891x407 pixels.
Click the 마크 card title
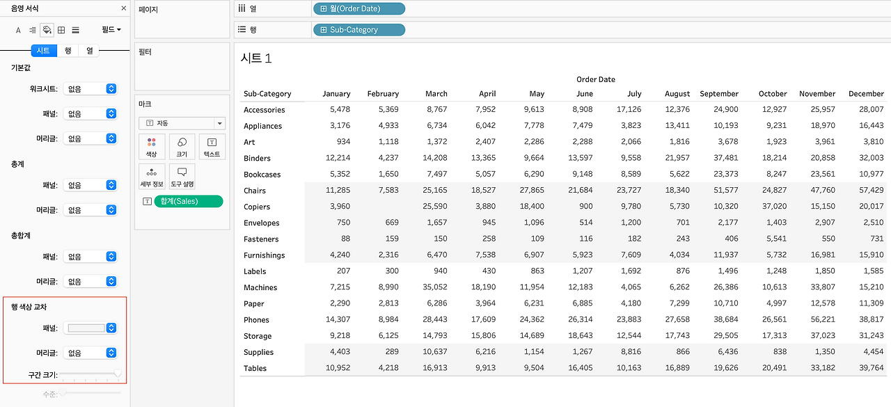coord(145,104)
